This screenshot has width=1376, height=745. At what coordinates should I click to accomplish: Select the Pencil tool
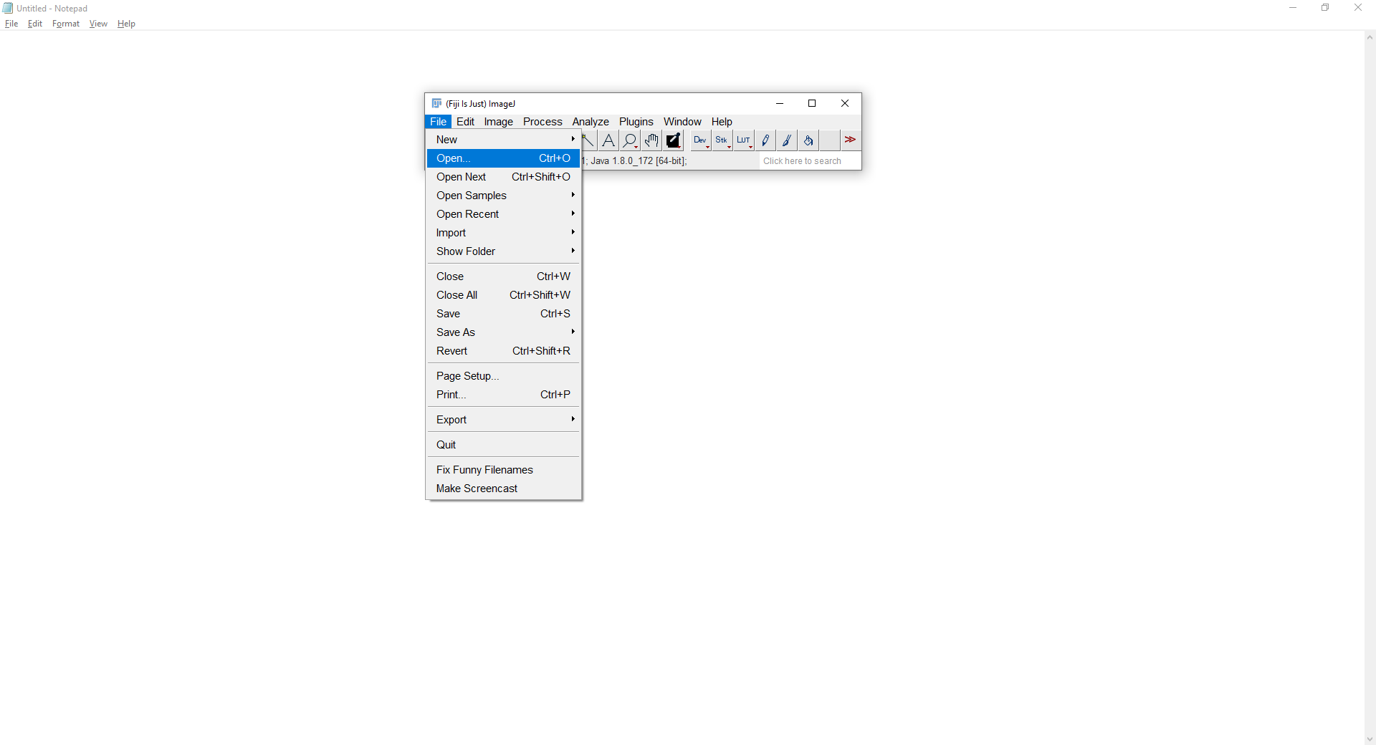(765, 140)
